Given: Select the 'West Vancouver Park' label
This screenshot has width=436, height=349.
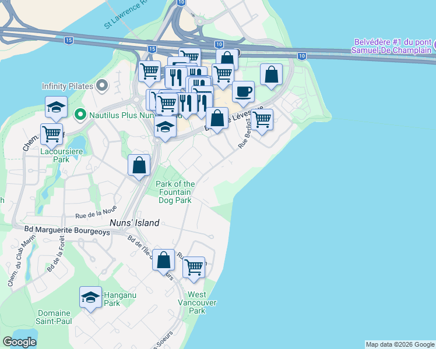Looking at the screenshot, I should (197, 302).
